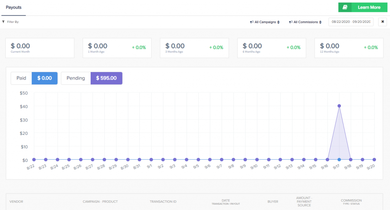Click the filter funnel icon
The width and height of the screenshot is (390, 210).
coord(3,22)
